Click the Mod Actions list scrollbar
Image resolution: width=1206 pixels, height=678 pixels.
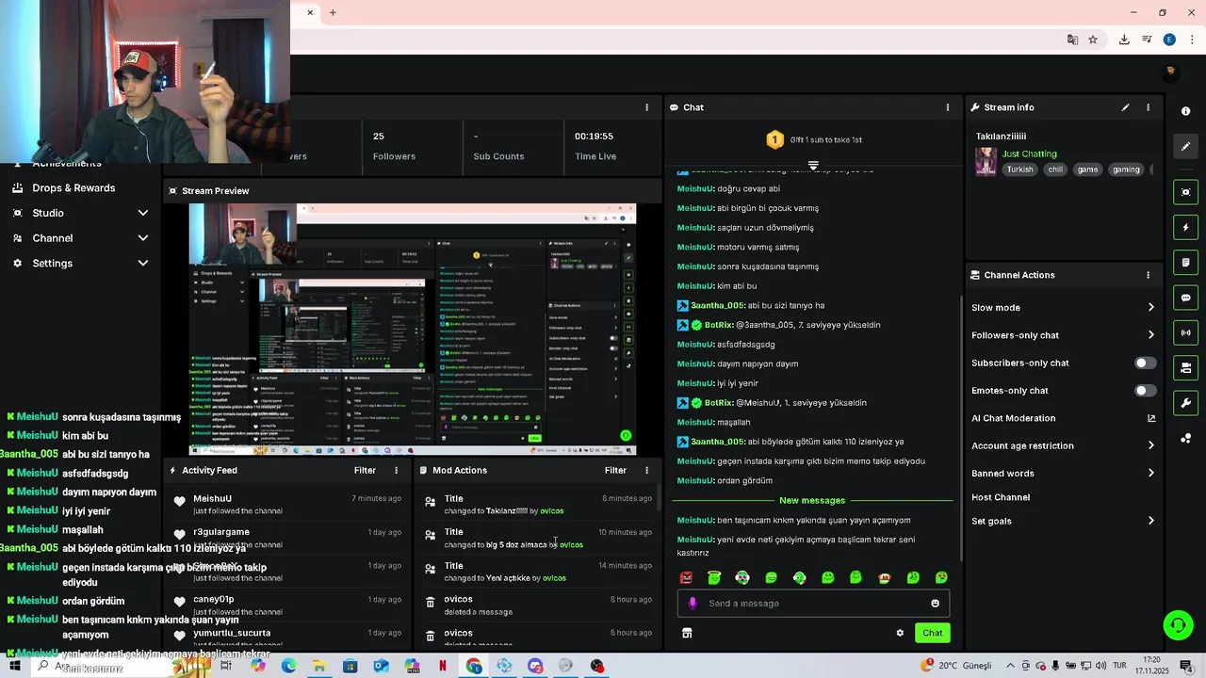click(x=659, y=497)
